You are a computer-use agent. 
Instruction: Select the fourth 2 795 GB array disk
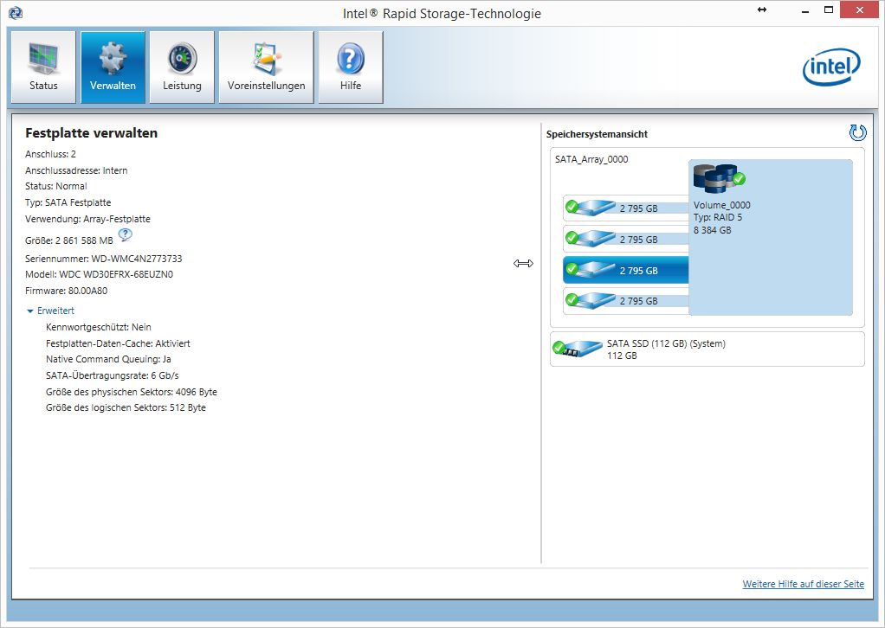(x=626, y=300)
